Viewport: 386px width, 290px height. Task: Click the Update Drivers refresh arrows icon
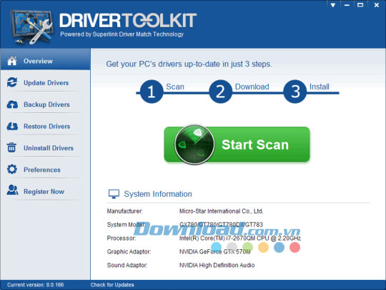coord(12,82)
